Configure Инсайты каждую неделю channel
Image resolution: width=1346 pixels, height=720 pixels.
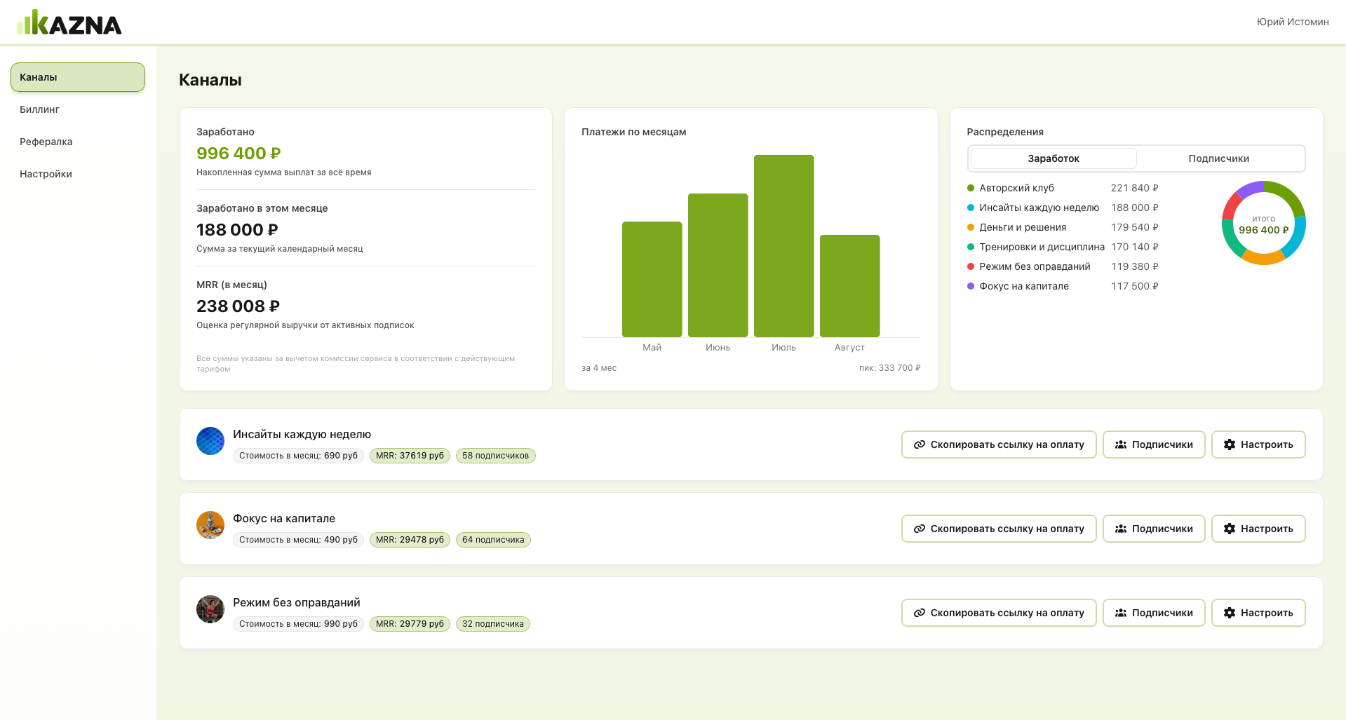coord(1258,444)
